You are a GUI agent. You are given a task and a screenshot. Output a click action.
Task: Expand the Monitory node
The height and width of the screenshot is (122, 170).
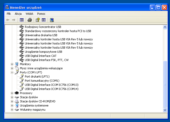coord(12,64)
